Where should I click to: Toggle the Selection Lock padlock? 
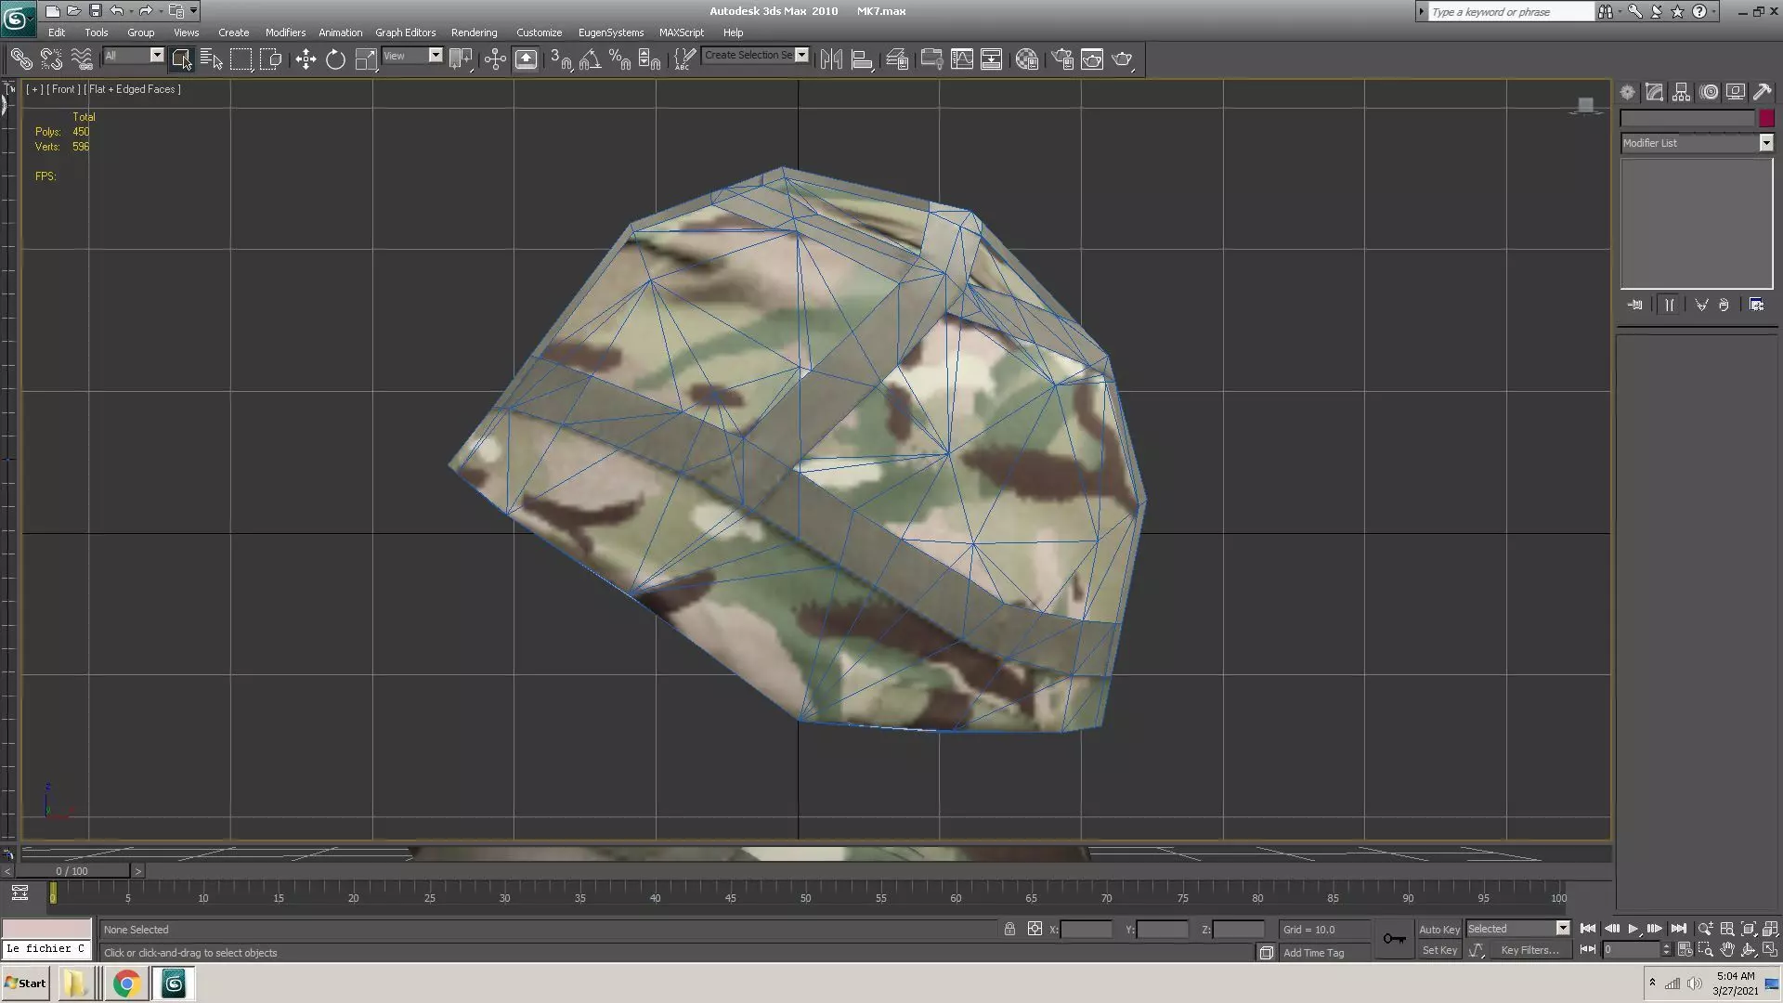(1009, 929)
